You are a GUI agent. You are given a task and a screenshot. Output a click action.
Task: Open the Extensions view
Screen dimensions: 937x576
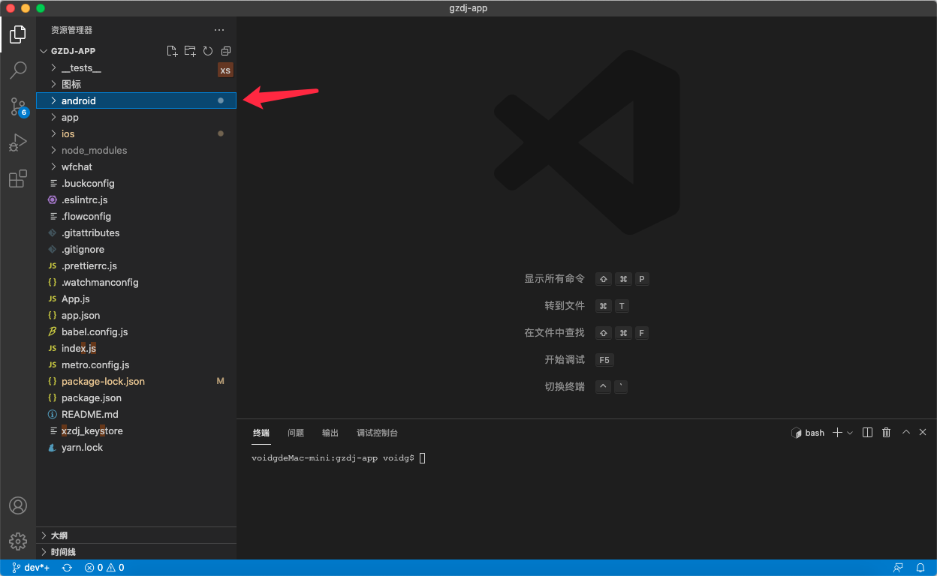click(18, 178)
